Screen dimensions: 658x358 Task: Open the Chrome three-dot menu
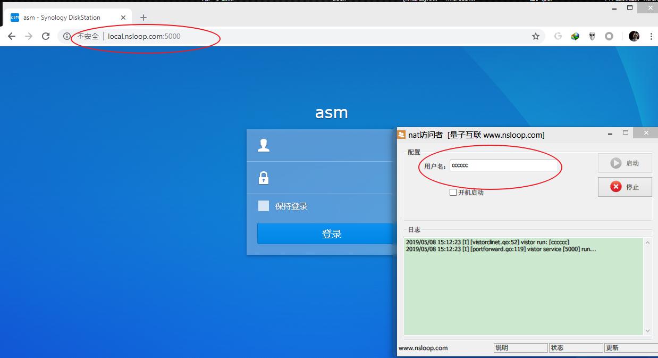(651, 36)
